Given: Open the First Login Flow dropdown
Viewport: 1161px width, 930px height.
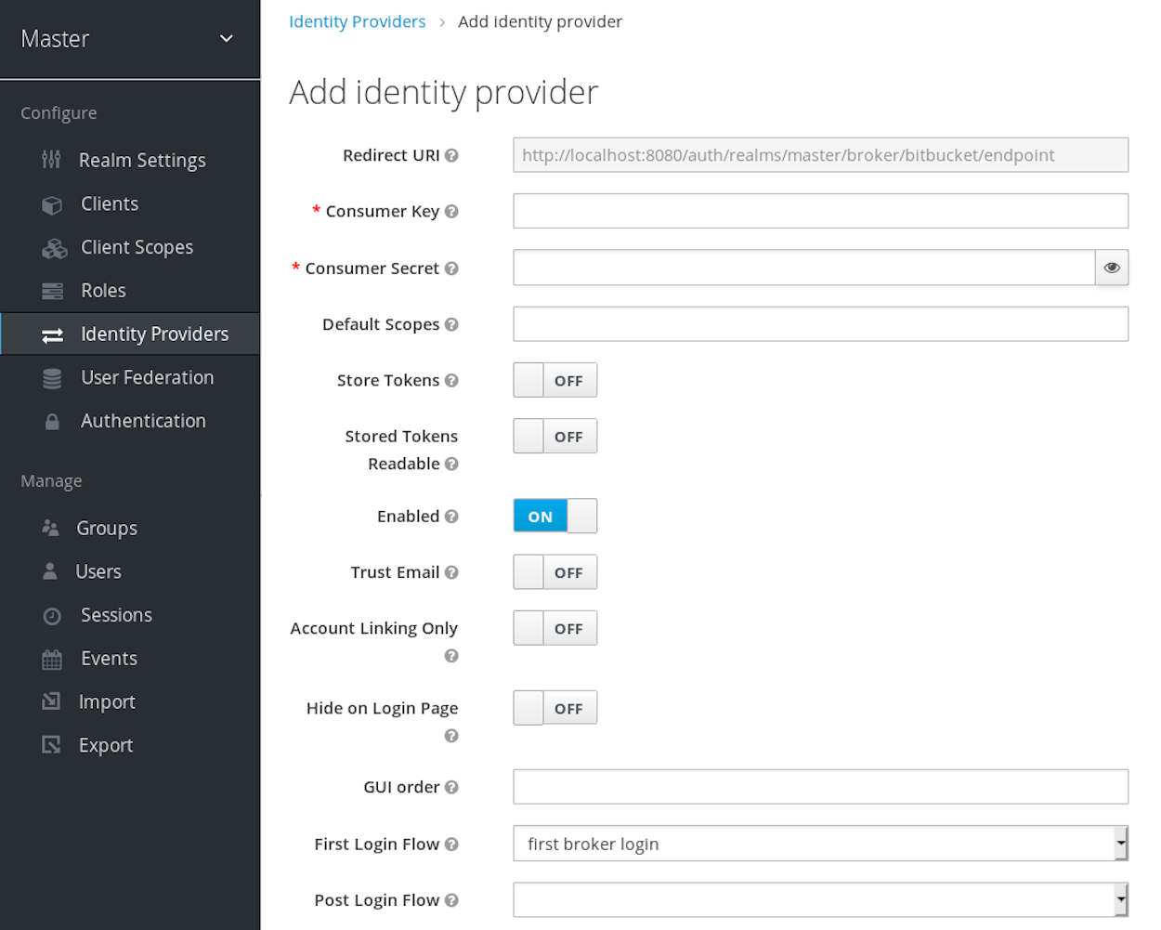Looking at the screenshot, I should tap(821, 844).
